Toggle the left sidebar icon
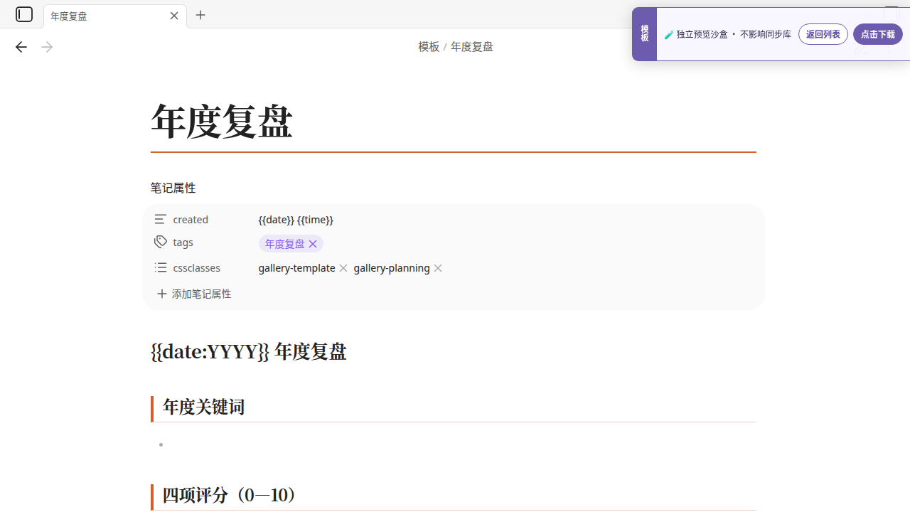 (24, 14)
